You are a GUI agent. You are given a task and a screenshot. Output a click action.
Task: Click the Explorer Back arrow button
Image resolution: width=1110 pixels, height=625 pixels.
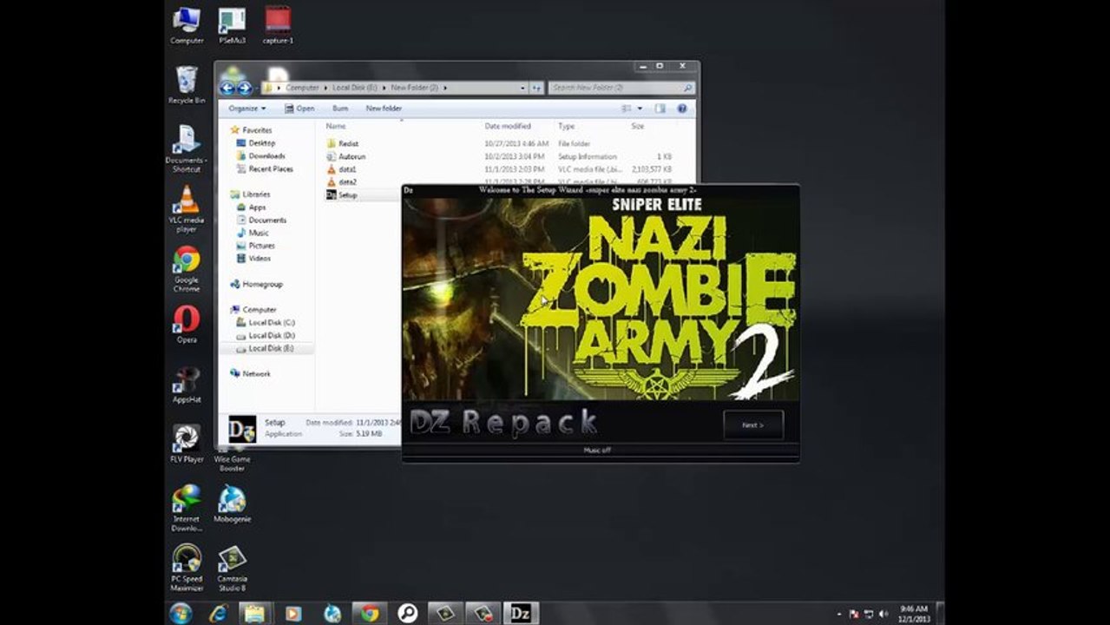227,88
